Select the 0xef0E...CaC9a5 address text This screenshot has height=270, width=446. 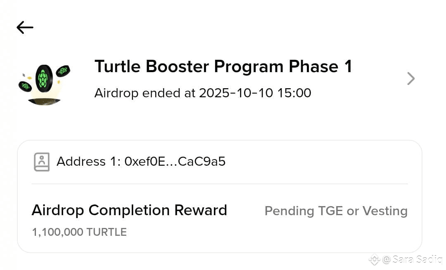tap(175, 162)
